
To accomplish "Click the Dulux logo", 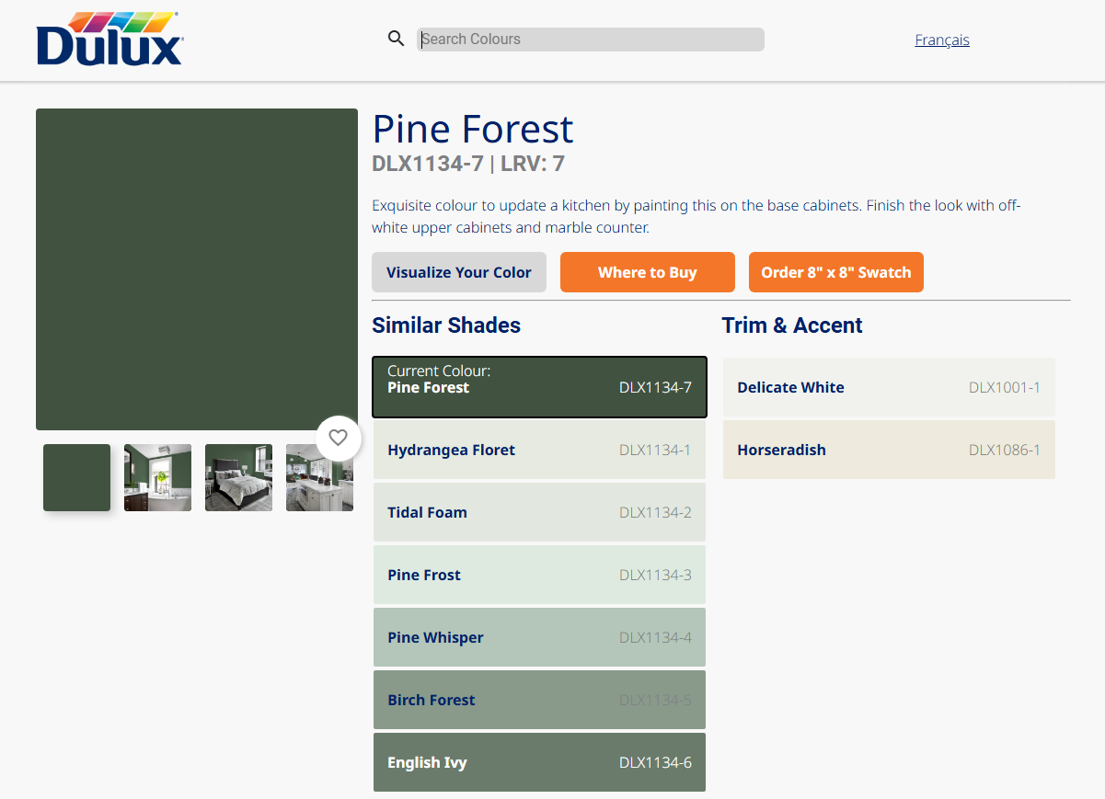I will 110,39.
